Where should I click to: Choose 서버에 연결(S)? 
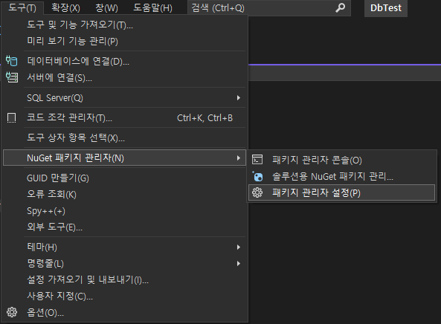[125, 77]
